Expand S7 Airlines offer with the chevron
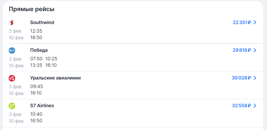Image resolution: width=267 pixels, height=130 pixels. pos(255,106)
